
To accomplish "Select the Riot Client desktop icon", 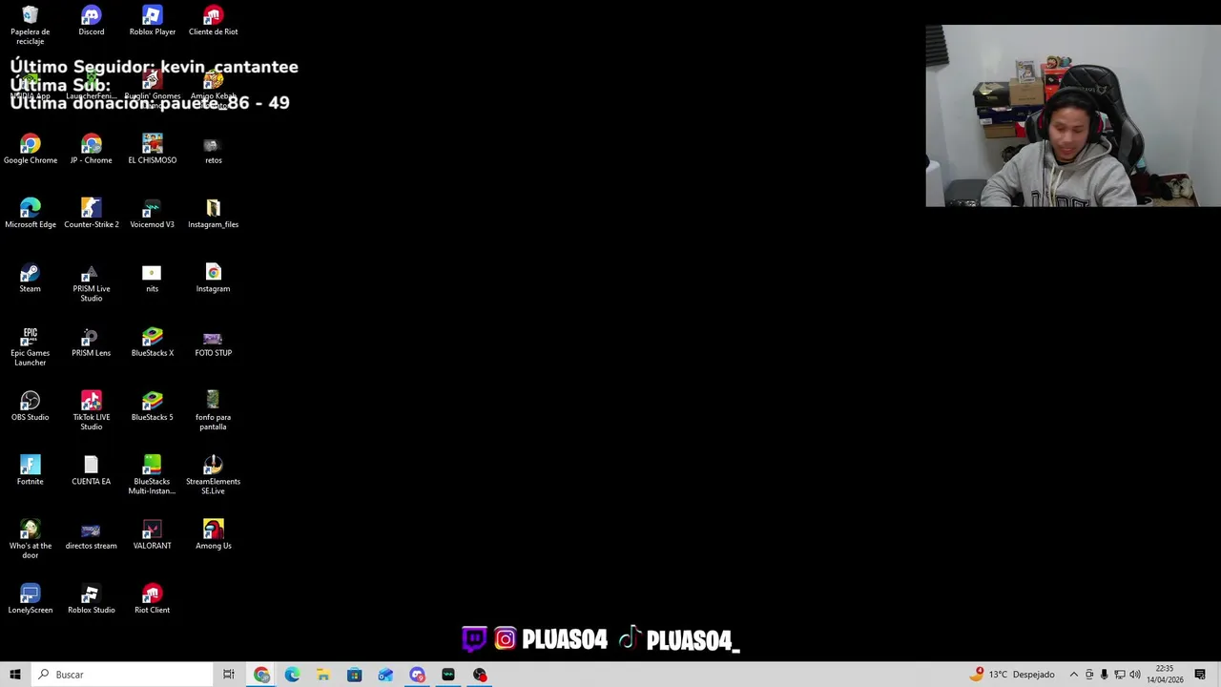I will [x=152, y=598].
